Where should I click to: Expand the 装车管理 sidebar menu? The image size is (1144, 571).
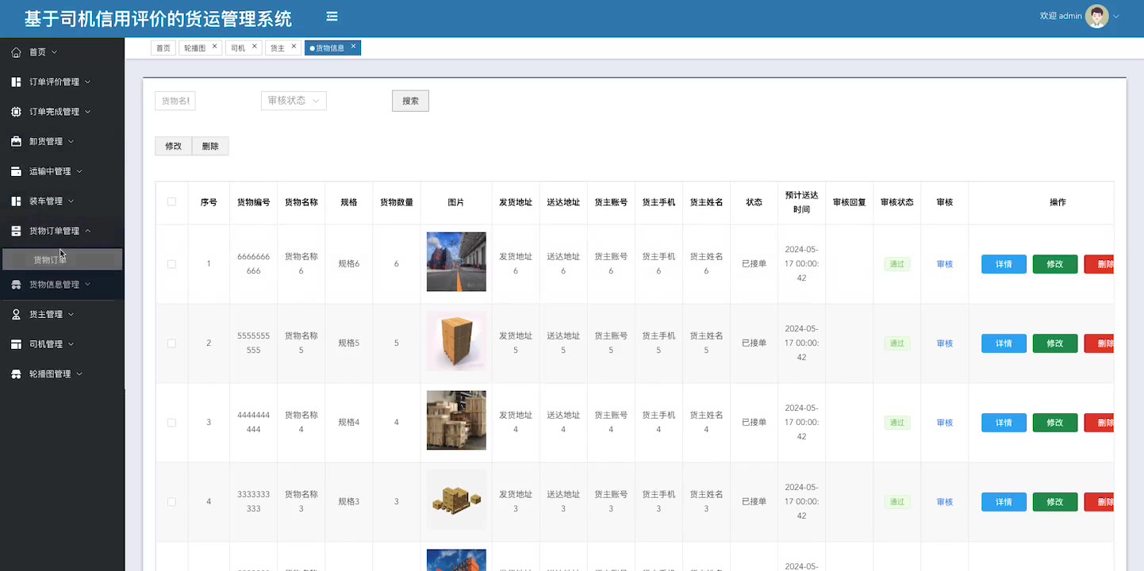tap(71, 201)
